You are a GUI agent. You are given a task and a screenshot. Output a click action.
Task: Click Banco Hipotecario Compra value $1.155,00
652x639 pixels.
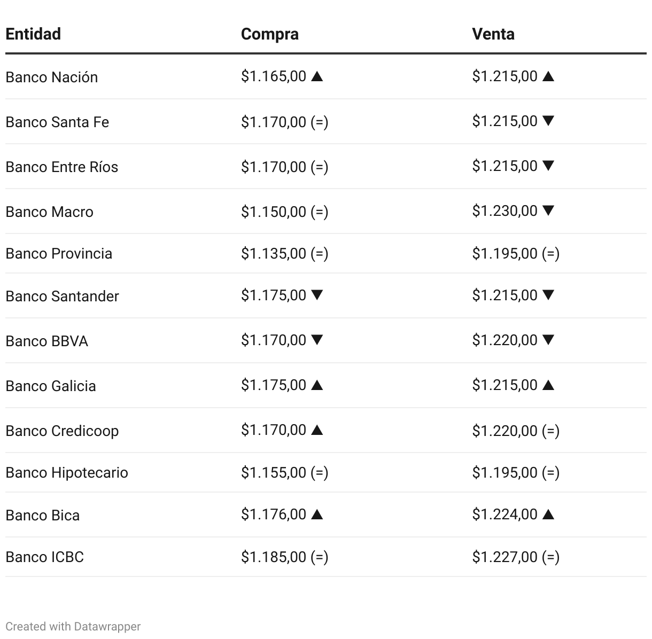tap(274, 472)
